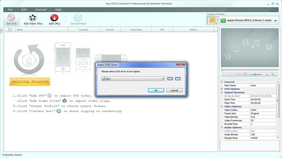
Task: Click the Video Framerate value '25'
Action: point(263,120)
